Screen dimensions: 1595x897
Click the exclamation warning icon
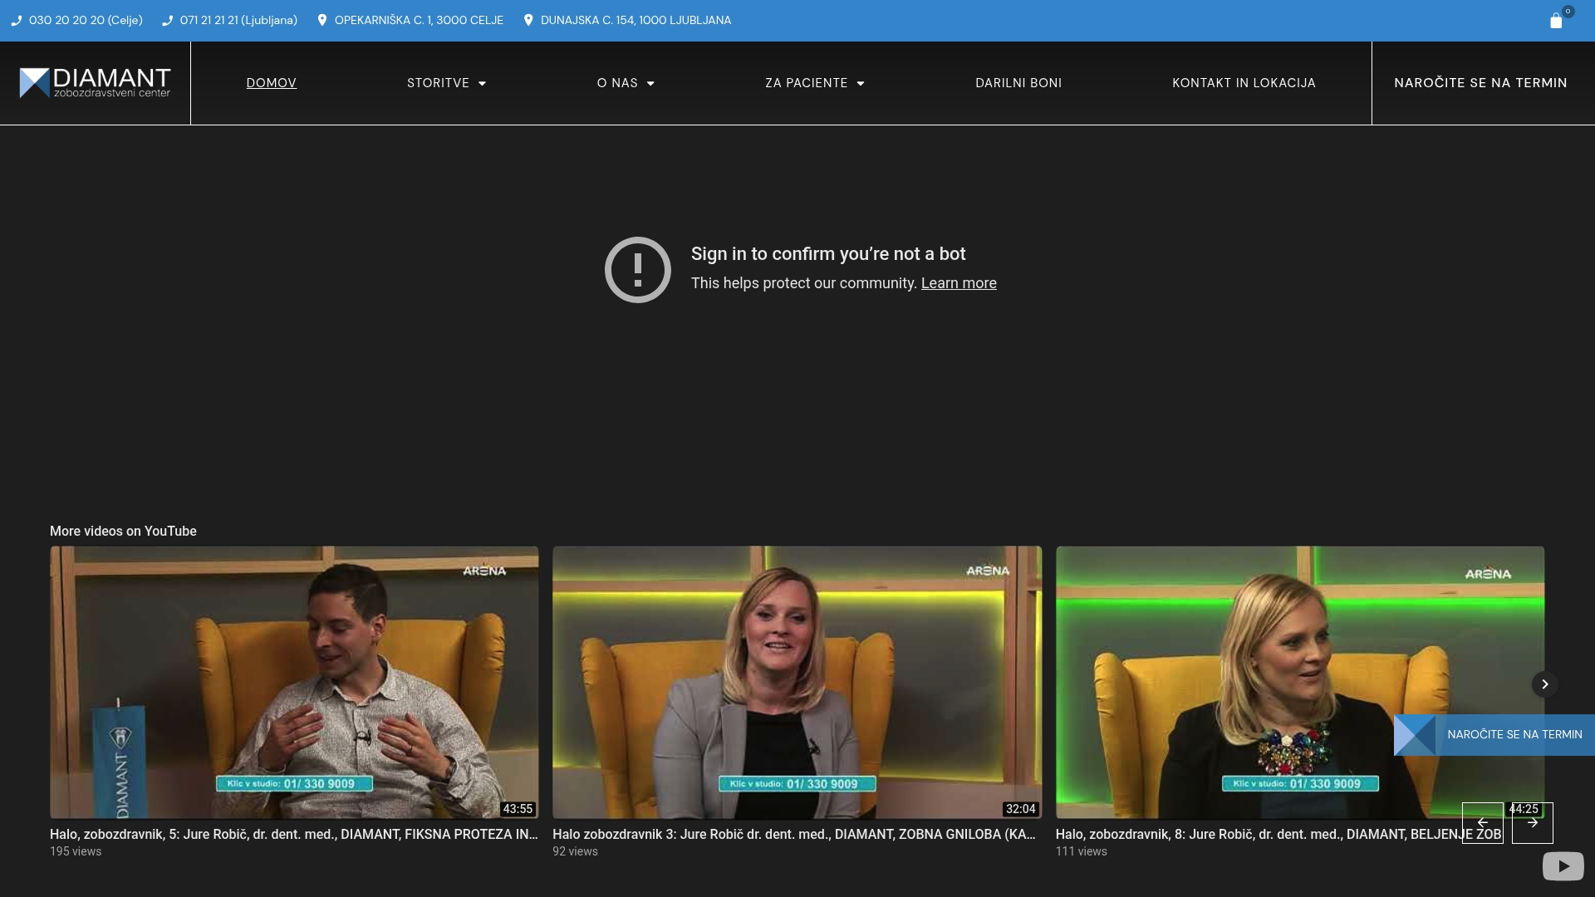tap(637, 269)
